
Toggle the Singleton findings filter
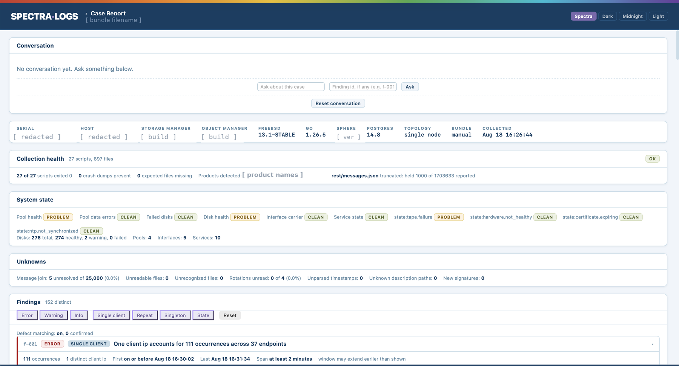point(175,315)
